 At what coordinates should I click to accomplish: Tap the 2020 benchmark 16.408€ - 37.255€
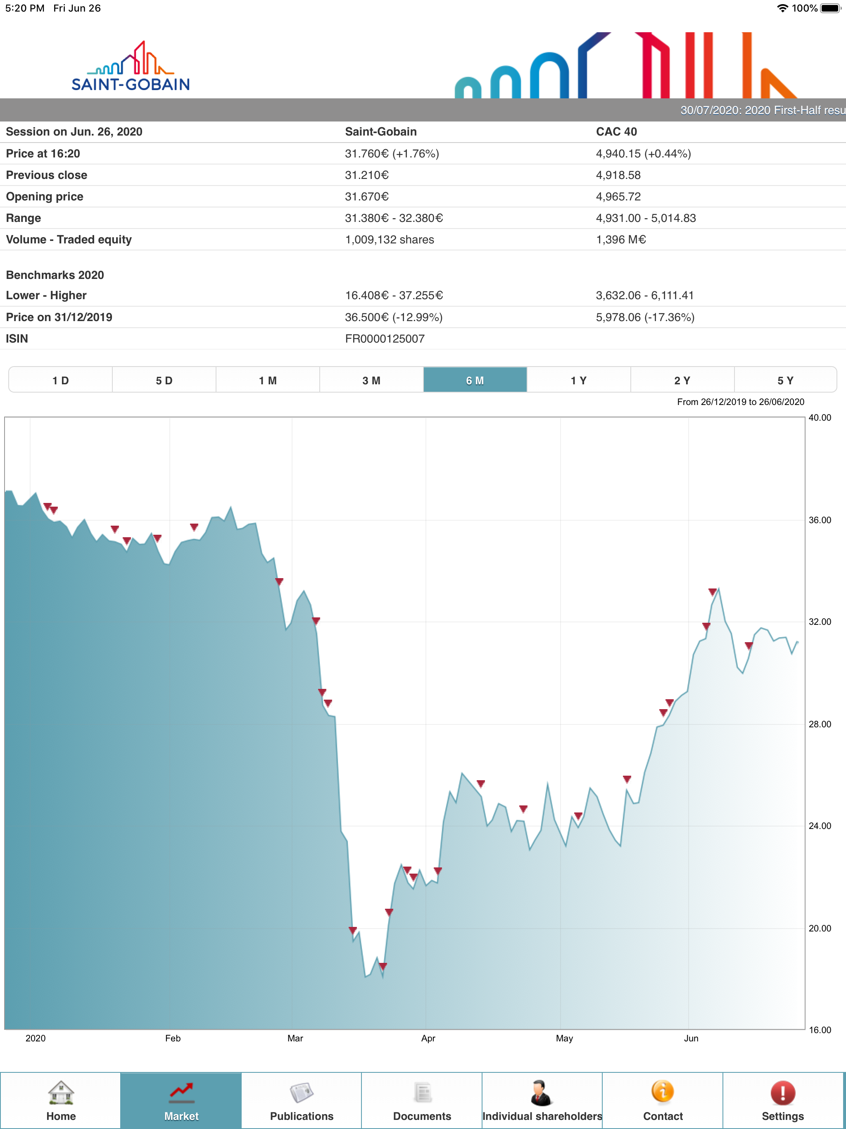coord(394,295)
